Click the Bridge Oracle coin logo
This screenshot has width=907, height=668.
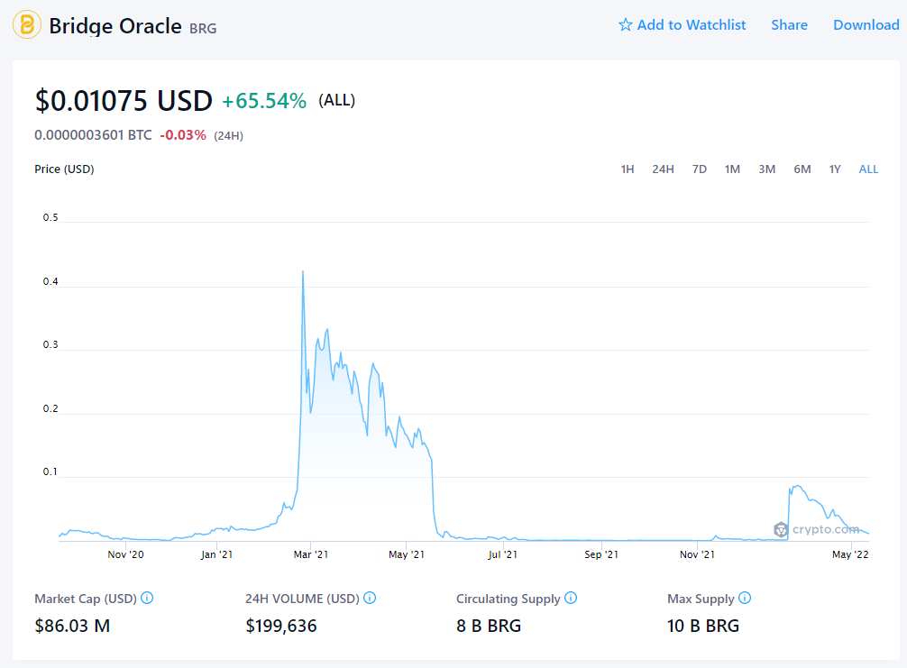(25, 25)
